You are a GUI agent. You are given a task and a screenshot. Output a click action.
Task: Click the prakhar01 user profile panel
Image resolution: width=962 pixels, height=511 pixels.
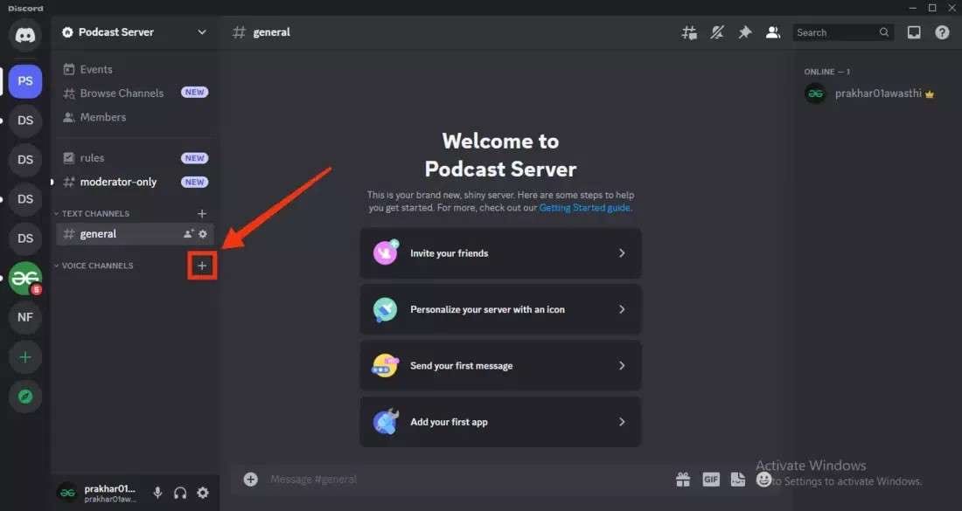tap(98, 493)
